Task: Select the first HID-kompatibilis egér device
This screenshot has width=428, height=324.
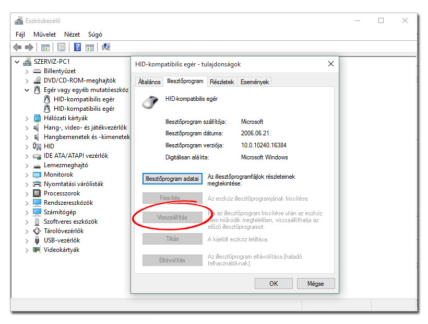Action: click(84, 99)
